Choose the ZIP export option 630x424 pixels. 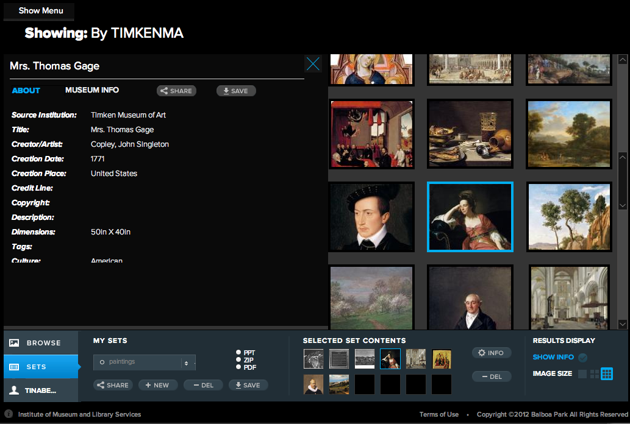239,360
